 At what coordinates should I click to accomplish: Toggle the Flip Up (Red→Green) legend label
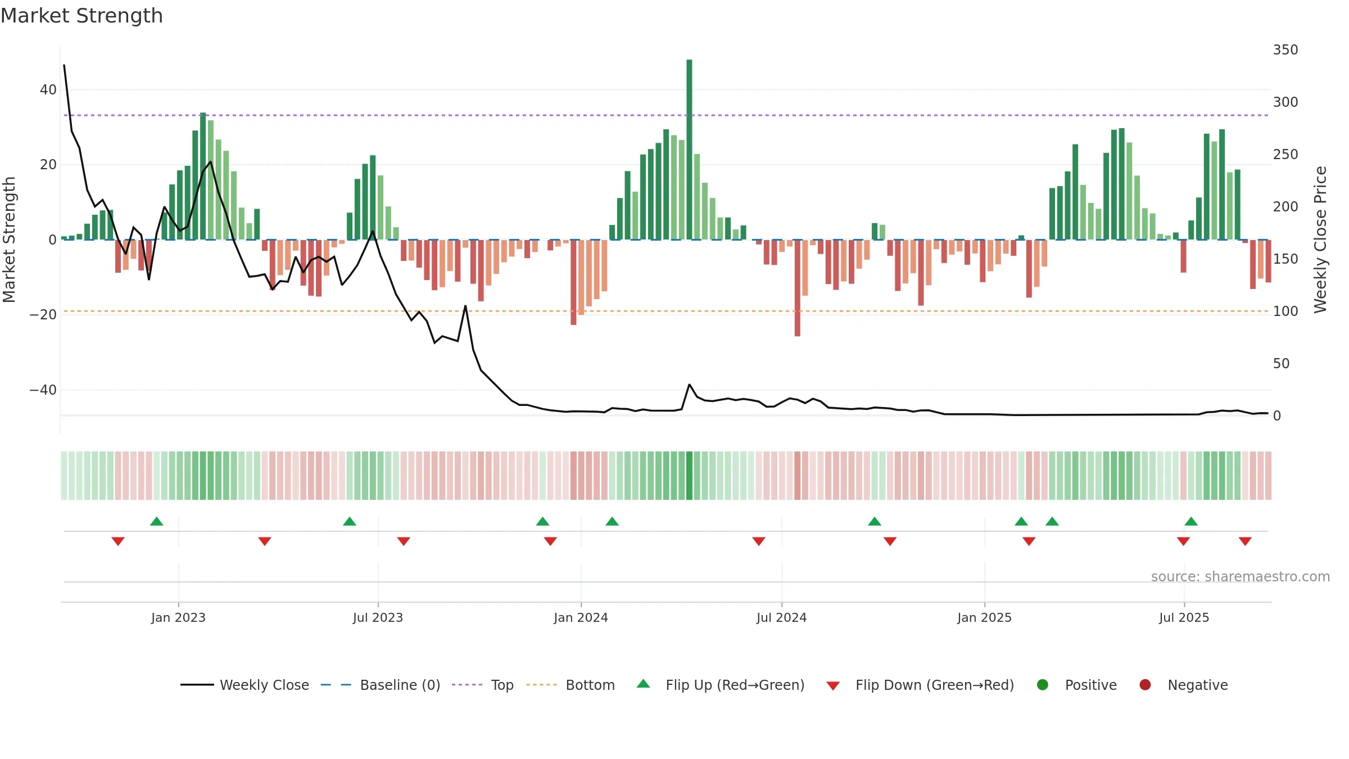click(735, 685)
